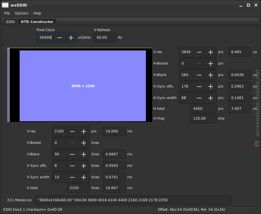Increase the H-Blank value
Viewport: 261px width, 214px height.
[x=211, y=75]
